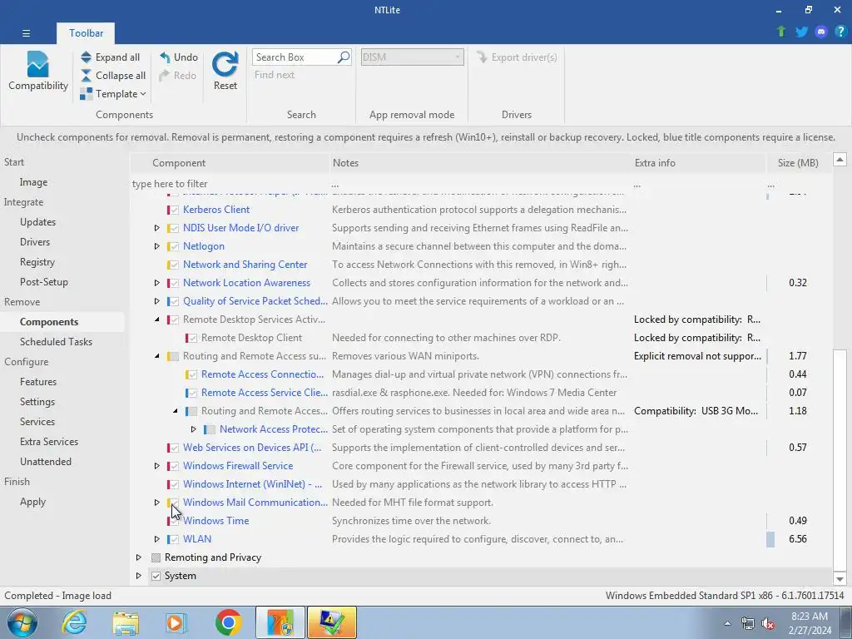Uncheck Network Location Awareness checkbox
The width and height of the screenshot is (852, 639).
click(x=174, y=283)
